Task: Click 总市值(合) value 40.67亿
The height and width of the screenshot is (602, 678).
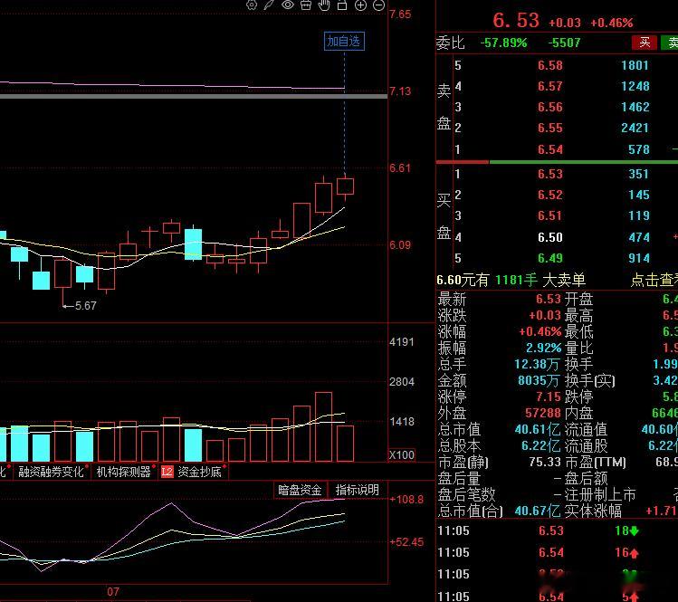Action: pos(538,511)
